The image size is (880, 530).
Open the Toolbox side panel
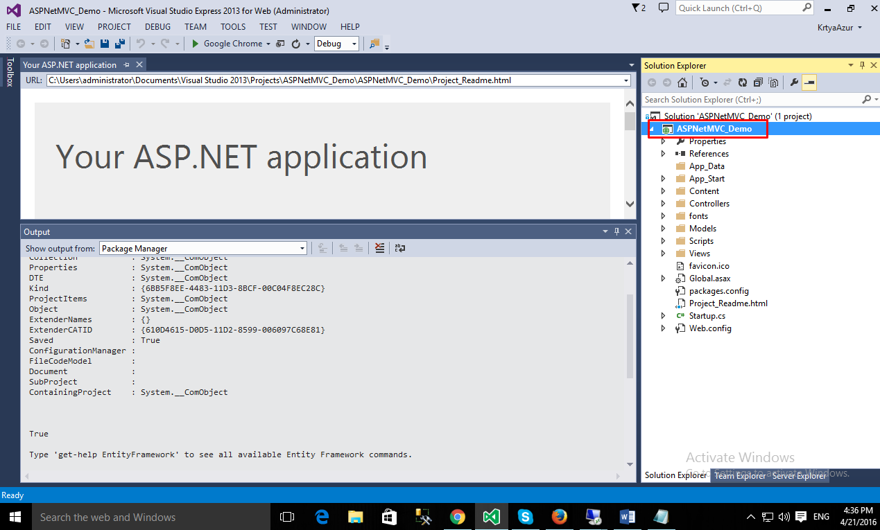10,72
